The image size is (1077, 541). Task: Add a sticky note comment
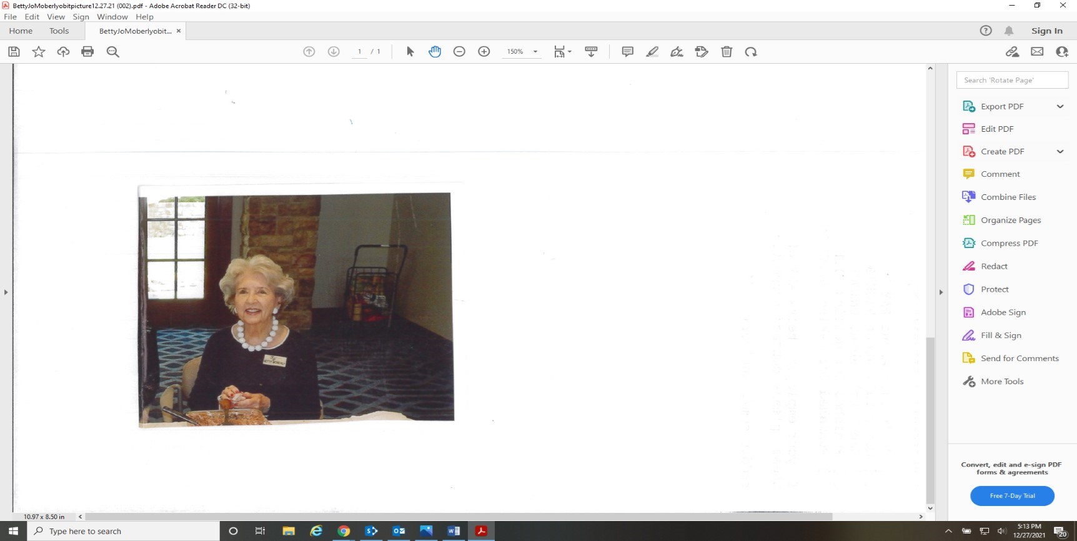(627, 52)
